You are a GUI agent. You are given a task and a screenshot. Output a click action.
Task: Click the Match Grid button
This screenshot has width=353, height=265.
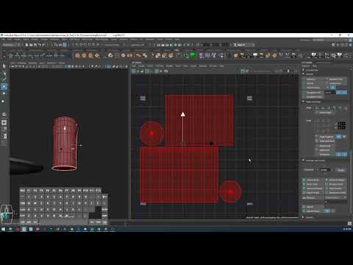click(x=325, y=146)
